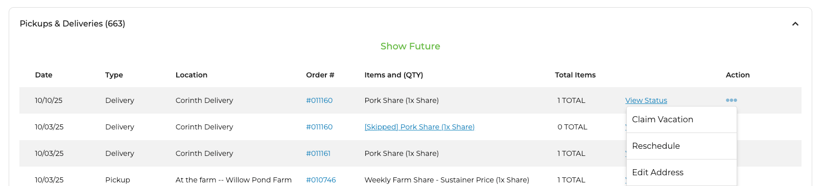This screenshot has height=186, width=825.
Task: Open order #011160 on skipped row
Action: 319,127
